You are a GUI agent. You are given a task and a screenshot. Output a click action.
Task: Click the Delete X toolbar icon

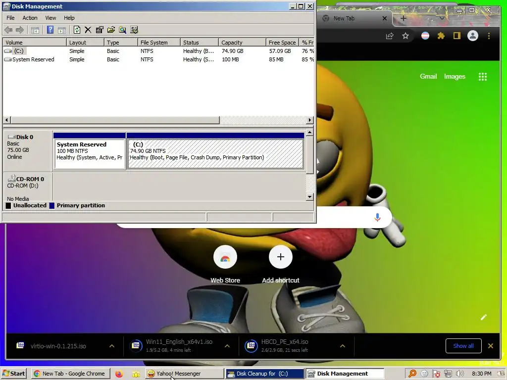tap(88, 30)
